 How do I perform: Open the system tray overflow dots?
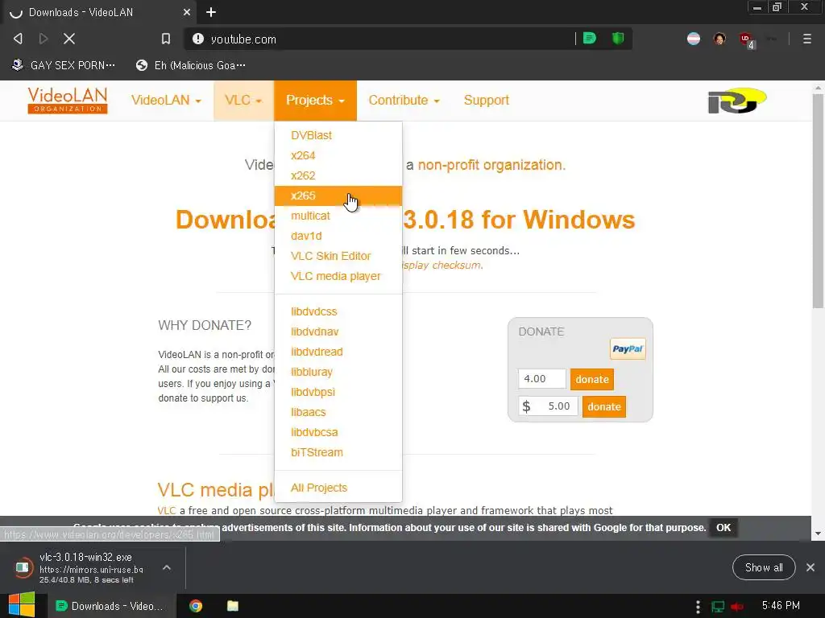(x=698, y=607)
